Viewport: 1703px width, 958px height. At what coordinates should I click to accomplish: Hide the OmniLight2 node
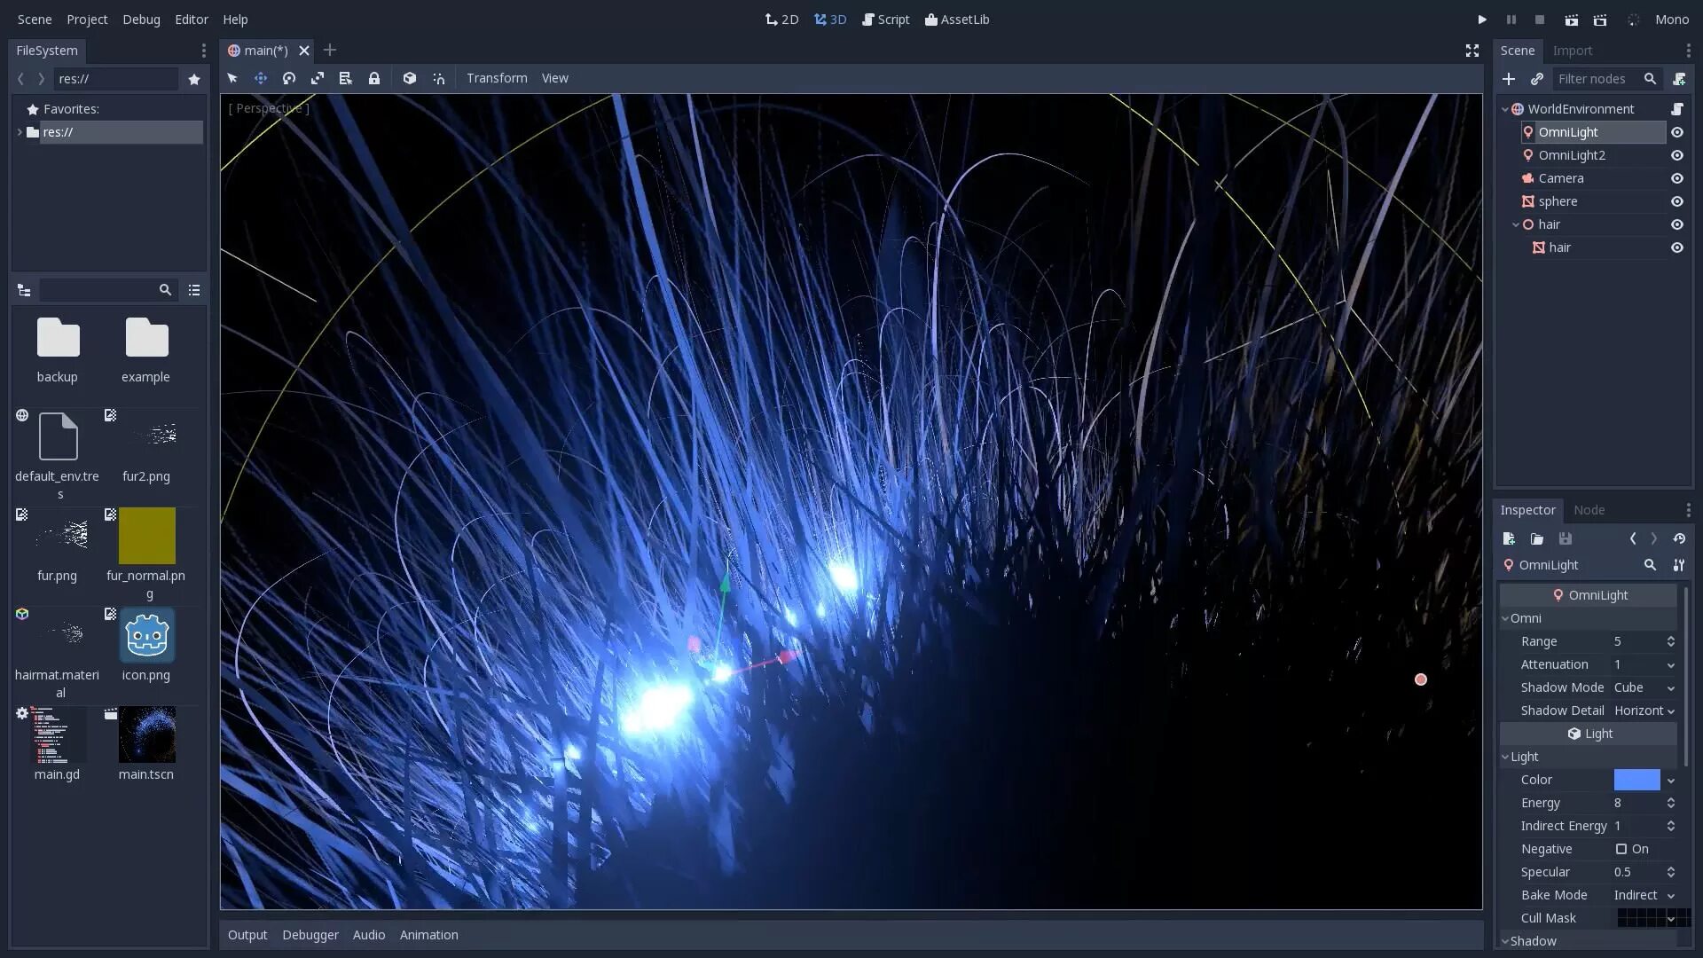tap(1677, 155)
